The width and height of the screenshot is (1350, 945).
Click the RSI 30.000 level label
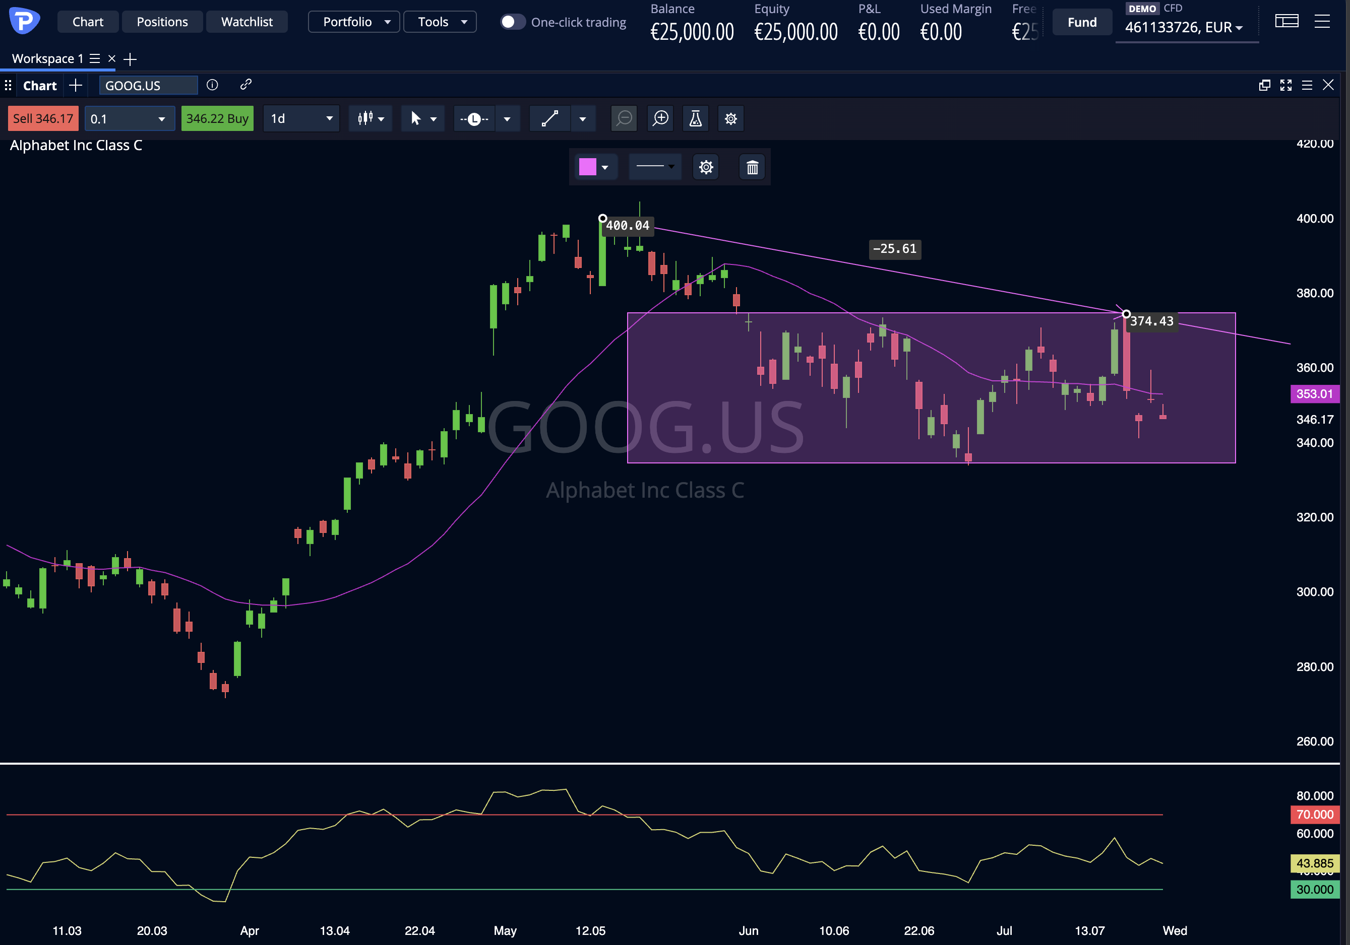[1315, 890]
